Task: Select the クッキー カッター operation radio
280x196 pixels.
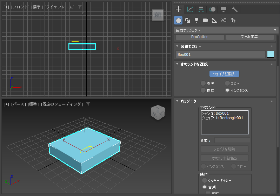Action: pos(205,180)
